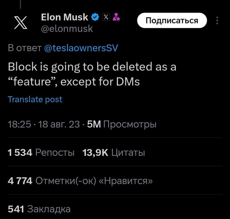
Task: View the 5M Просмотры count
Action: 122,124
